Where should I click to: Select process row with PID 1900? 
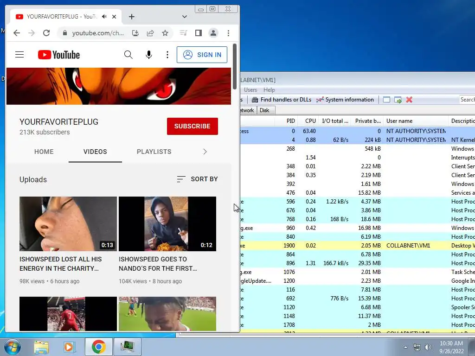(x=358, y=246)
